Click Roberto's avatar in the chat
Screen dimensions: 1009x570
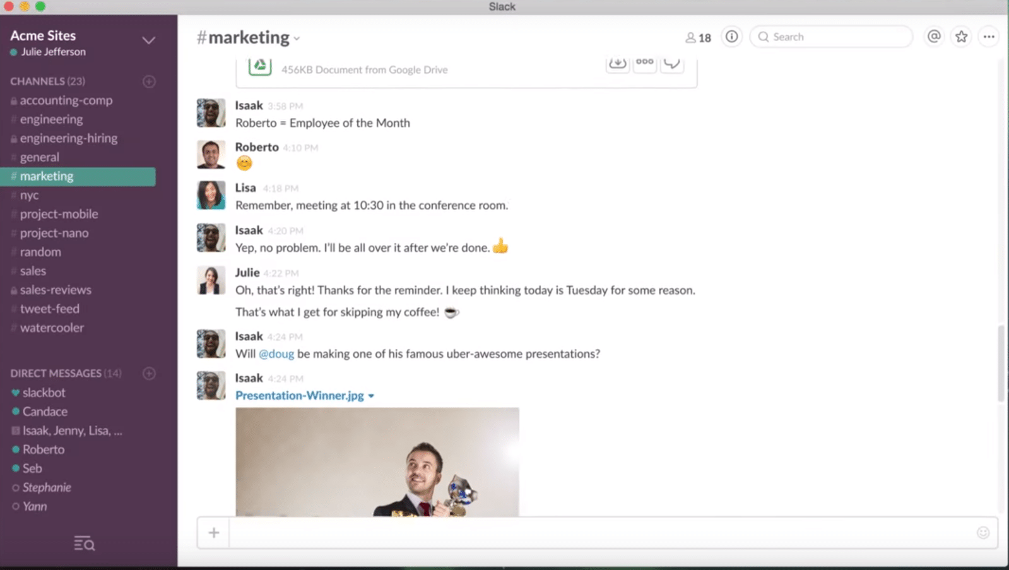211,155
